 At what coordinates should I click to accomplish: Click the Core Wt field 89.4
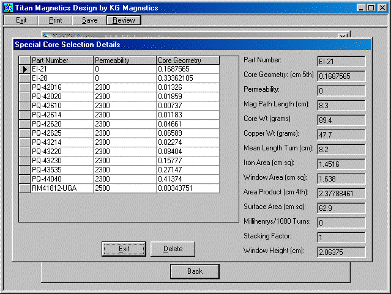click(x=341, y=120)
